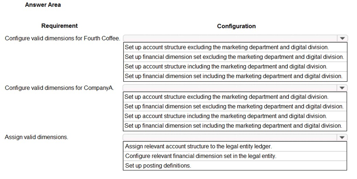Click the Configuration column header

pos(236,26)
